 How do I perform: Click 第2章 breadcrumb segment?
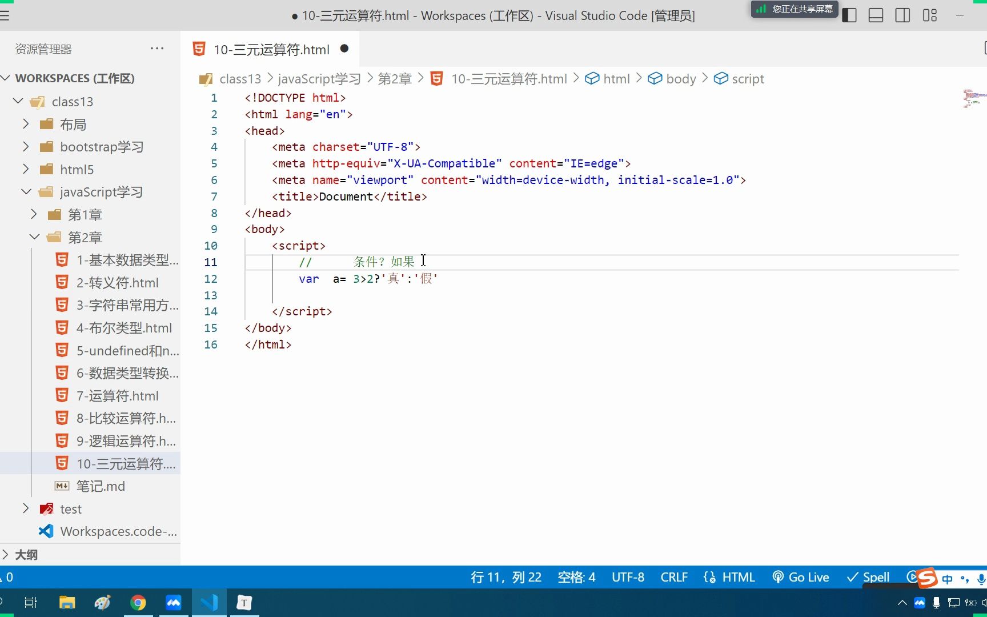coord(395,79)
